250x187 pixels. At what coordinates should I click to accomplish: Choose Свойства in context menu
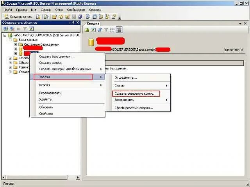(x=68, y=114)
